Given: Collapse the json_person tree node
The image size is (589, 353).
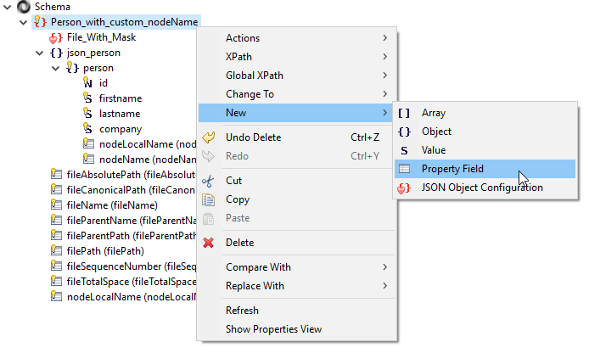Looking at the screenshot, I should coord(40,53).
